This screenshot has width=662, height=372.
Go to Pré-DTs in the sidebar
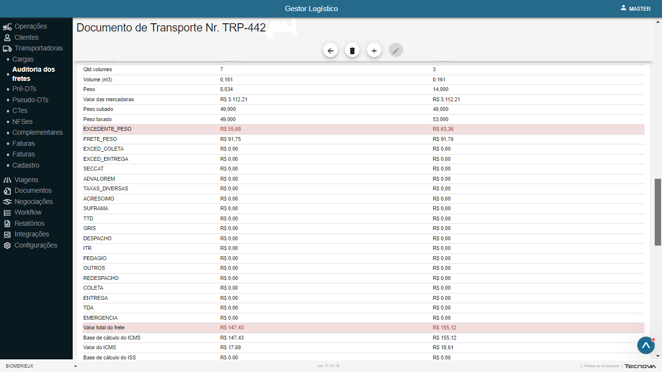pos(24,89)
